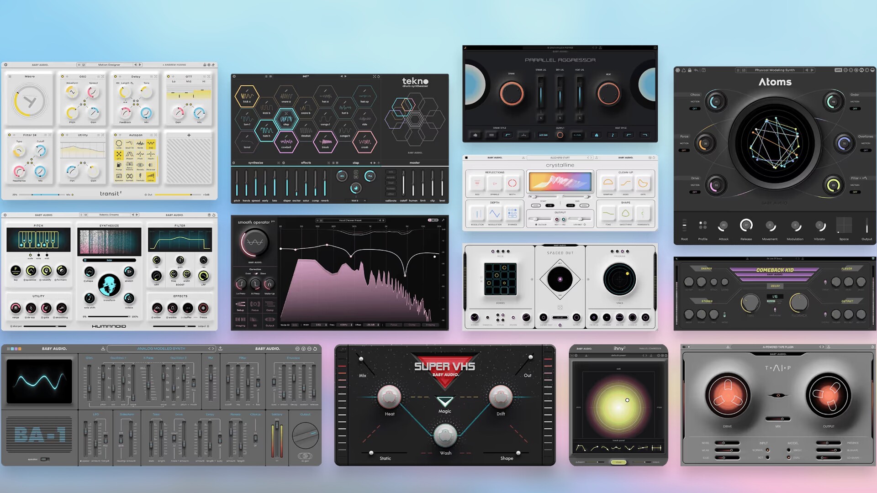The width and height of the screenshot is (877, 493).
Task: Select the Phaser module icon in Transit's Autopan picker
Action: pyautogui.click(x=129, y=155)
